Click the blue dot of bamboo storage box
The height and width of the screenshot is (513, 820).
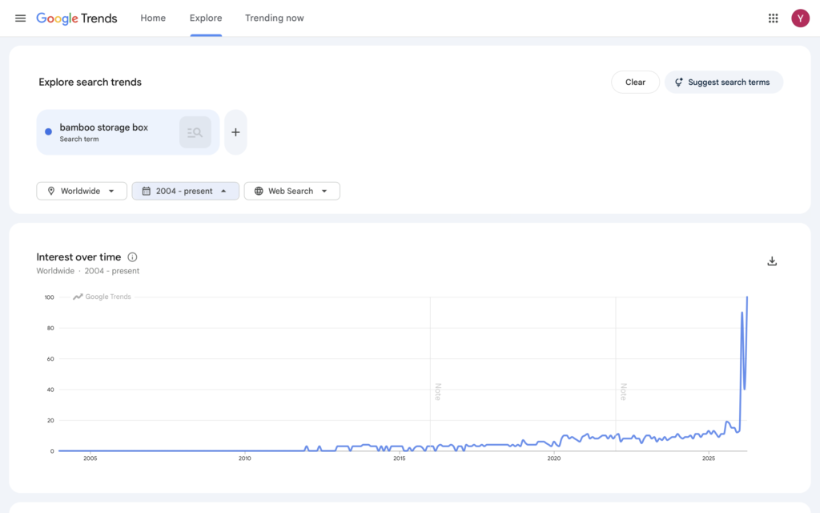[x=49, y=132]
